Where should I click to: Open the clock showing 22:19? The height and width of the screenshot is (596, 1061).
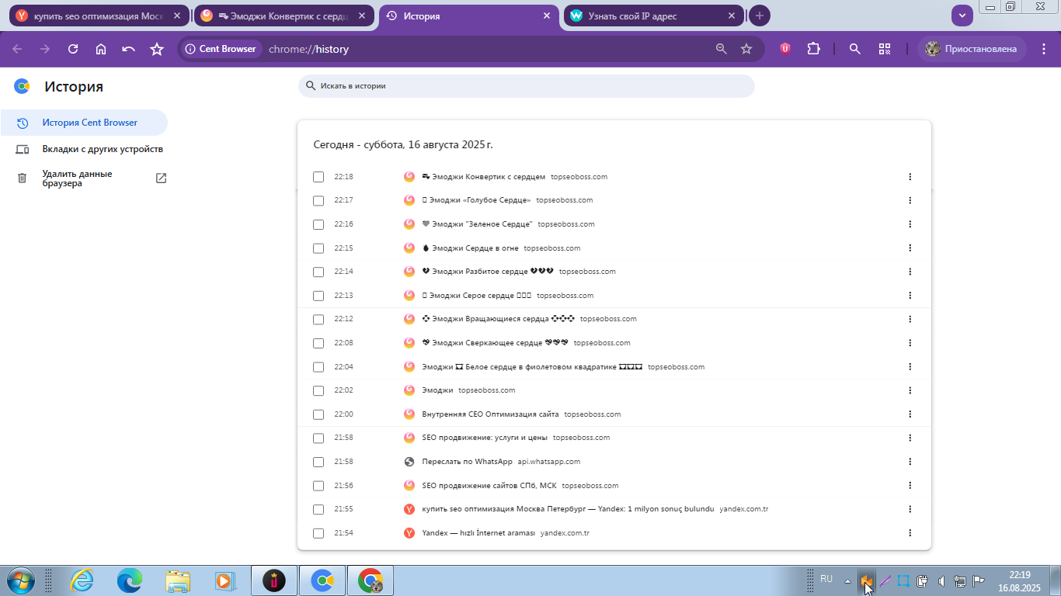pos(1019,581)
